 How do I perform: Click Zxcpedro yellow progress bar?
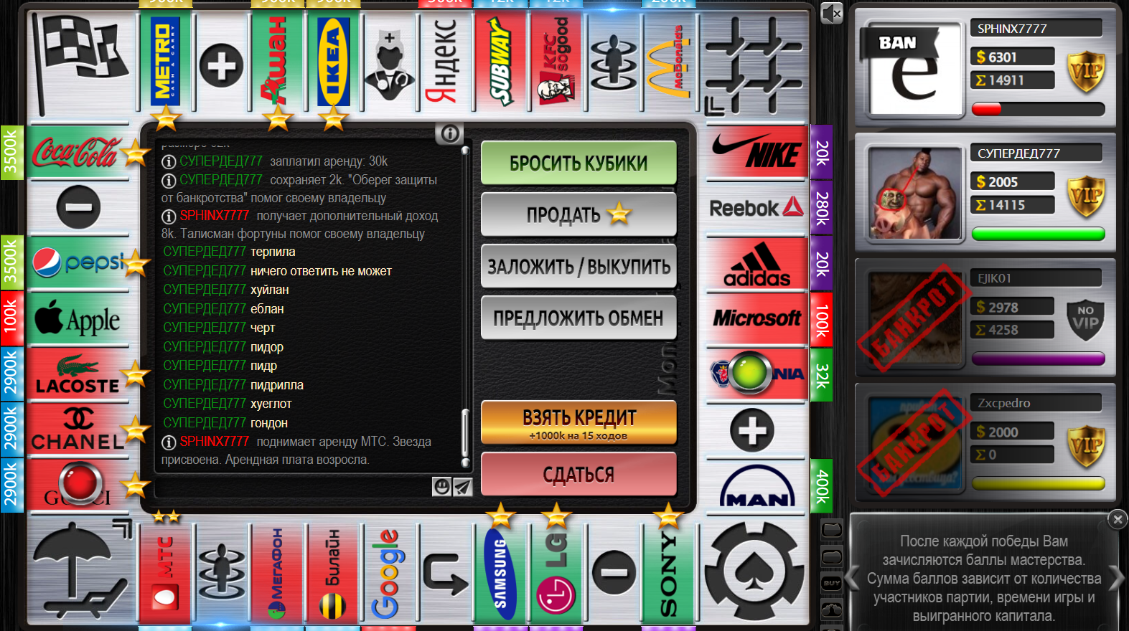[1037, 484]
